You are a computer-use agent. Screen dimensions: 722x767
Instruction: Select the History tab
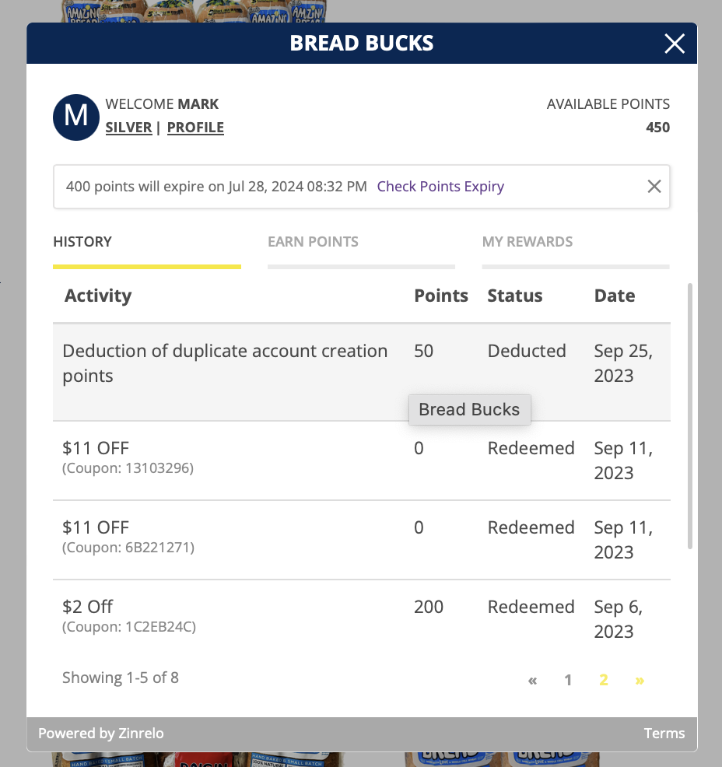(x=82, y=242)
